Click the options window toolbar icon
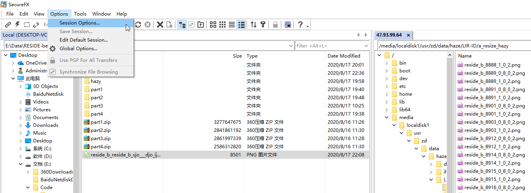The height and width of the screenshot is (193, 531). pos(288,25)
